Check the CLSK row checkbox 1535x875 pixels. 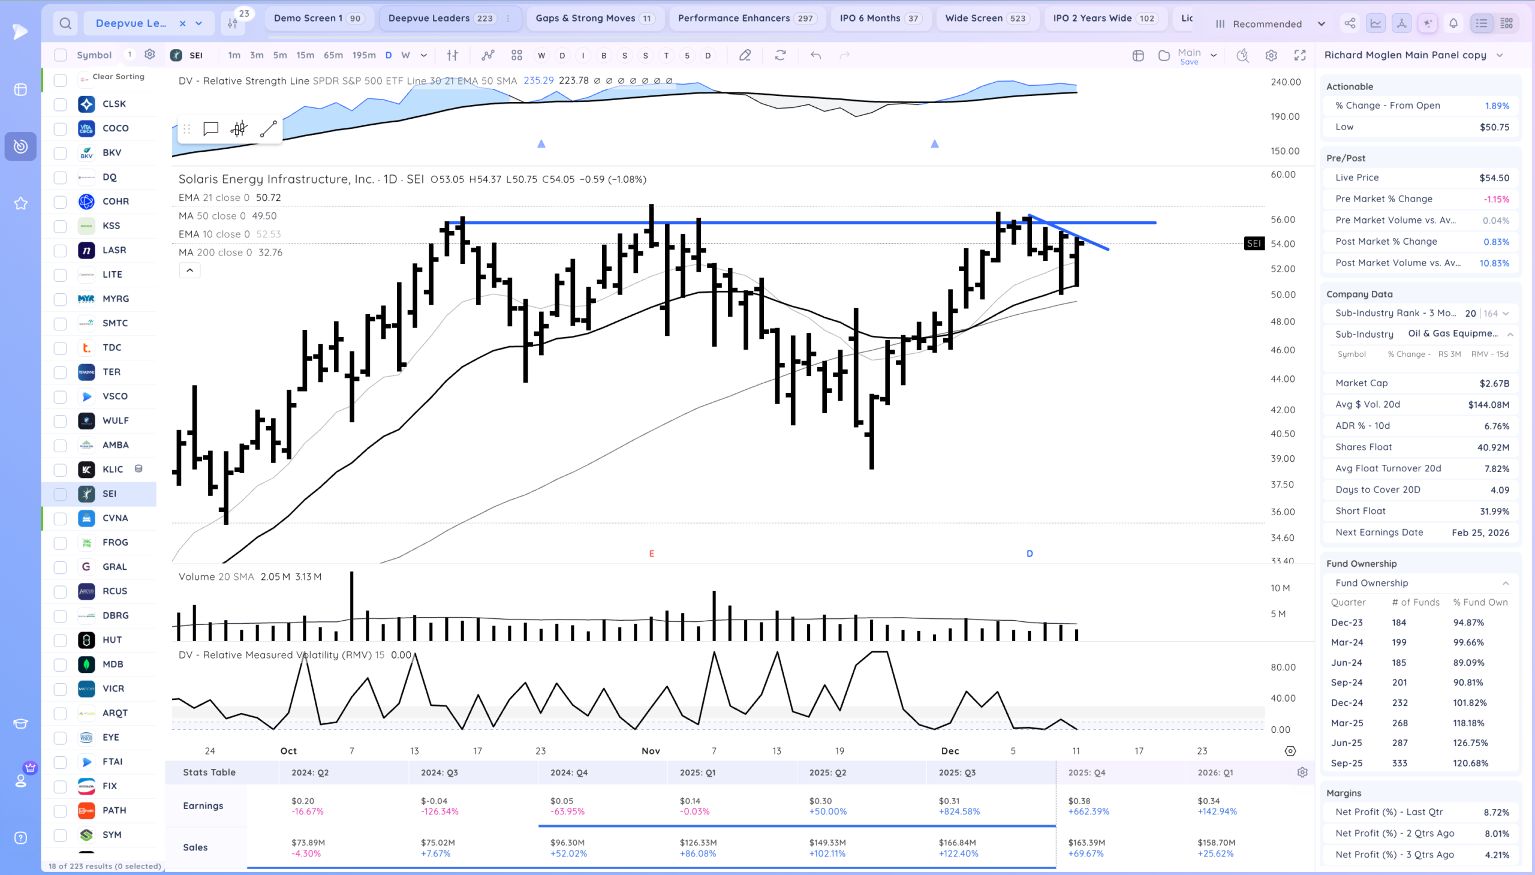pos(60,104)
